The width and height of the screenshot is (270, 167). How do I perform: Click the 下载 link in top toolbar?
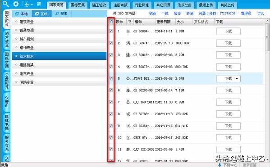pyautogui.click(x=165, y=14)
